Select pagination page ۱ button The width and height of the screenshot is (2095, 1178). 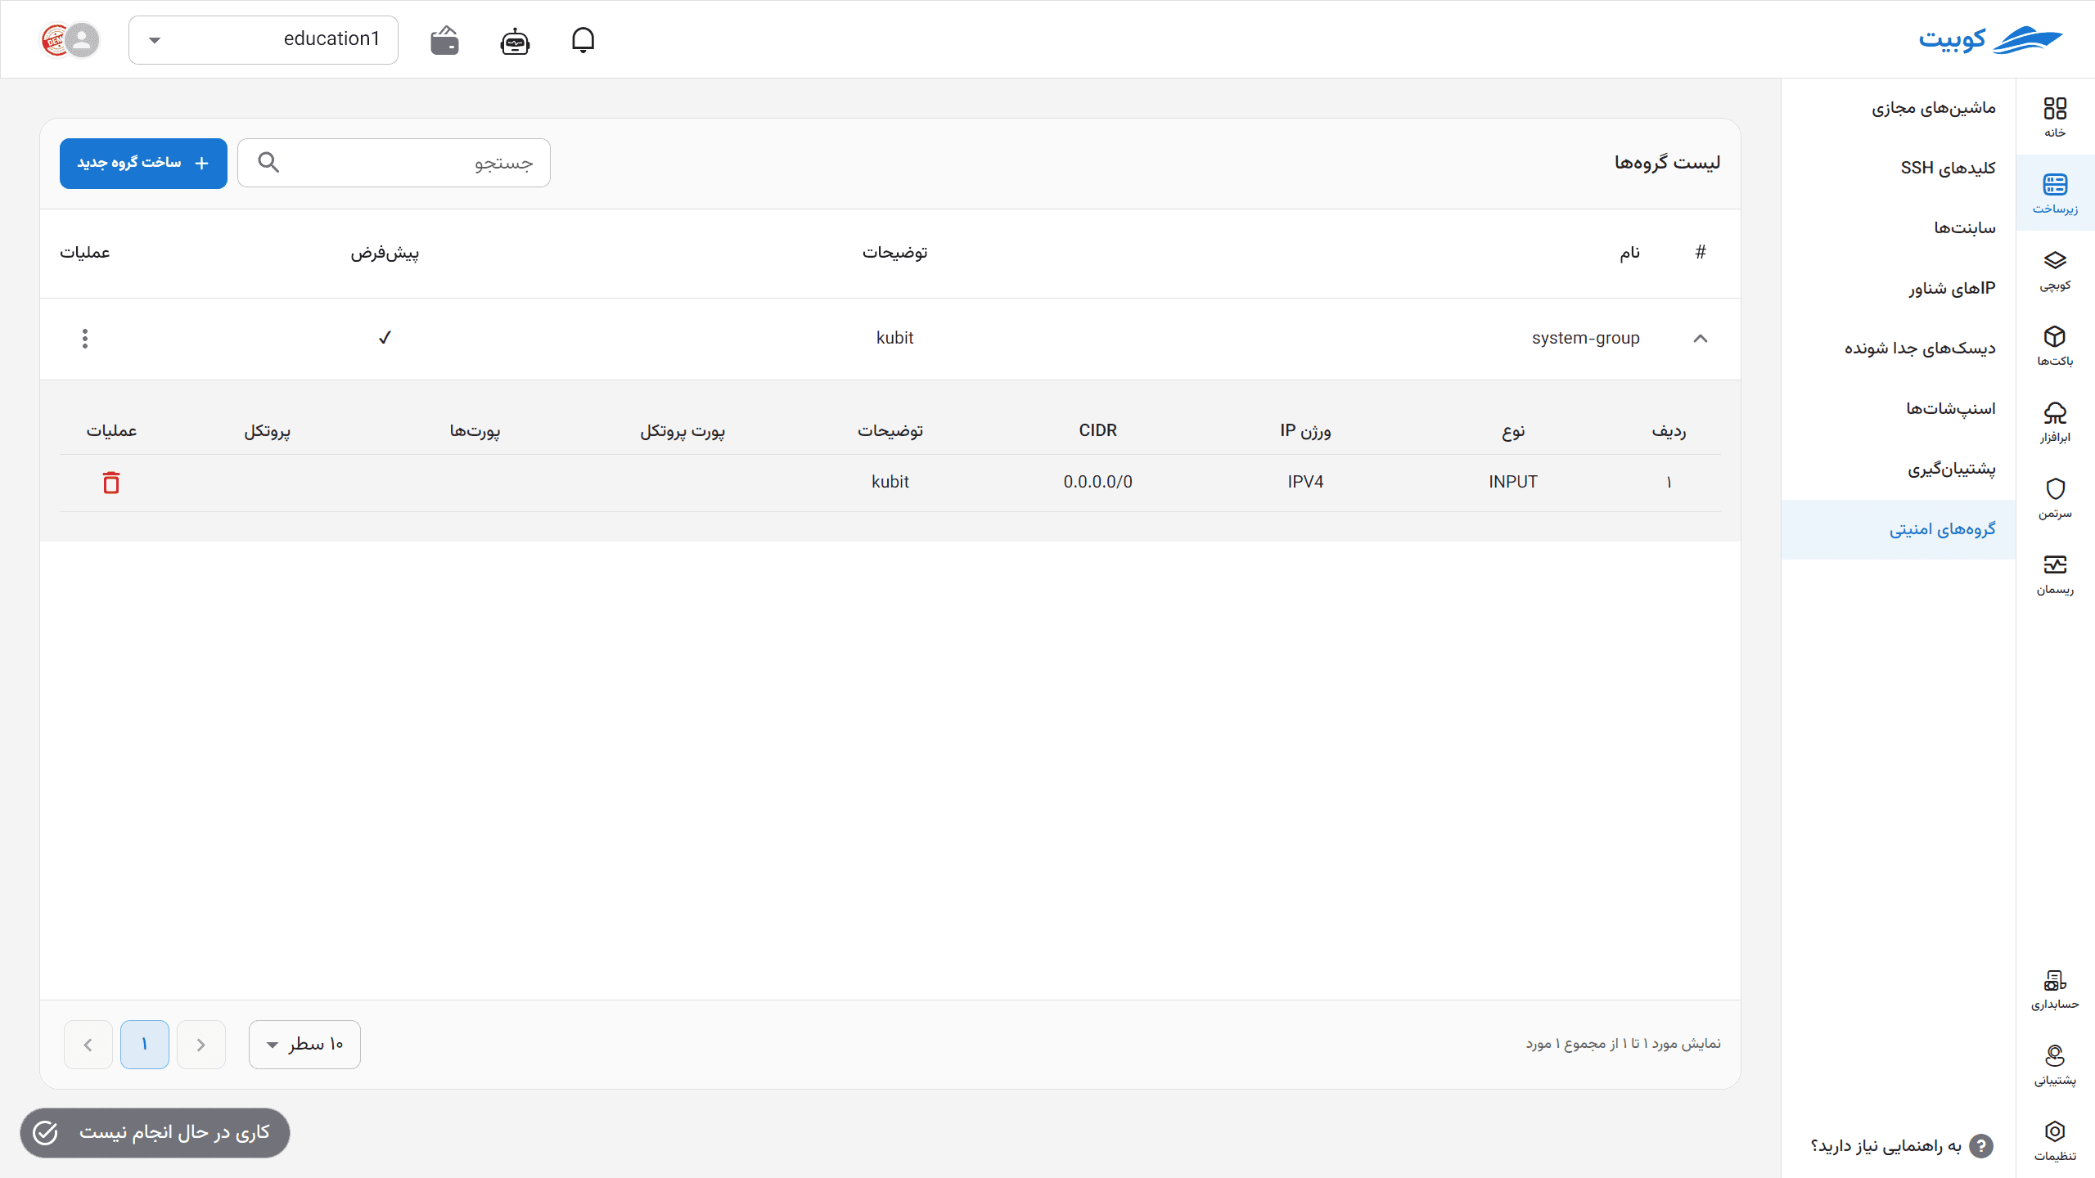tap(145, 1045)
